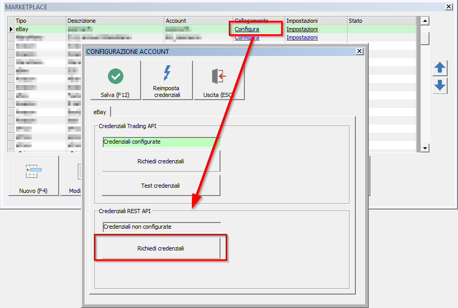Click the Impostazioni column header

(x=316, y=21)
